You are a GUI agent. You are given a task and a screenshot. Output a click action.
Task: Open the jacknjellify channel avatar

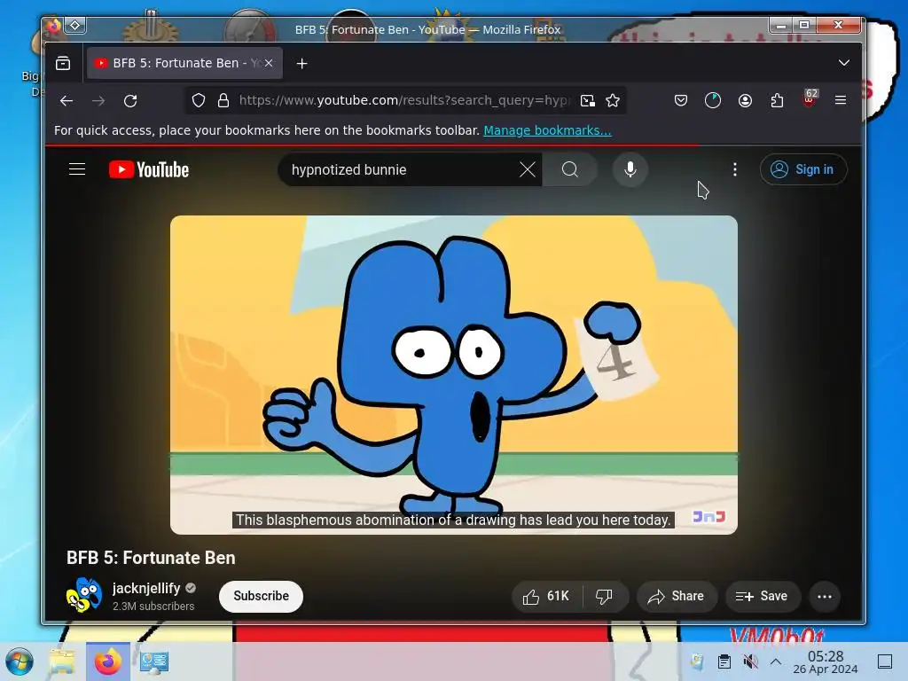tap(84, 595)
